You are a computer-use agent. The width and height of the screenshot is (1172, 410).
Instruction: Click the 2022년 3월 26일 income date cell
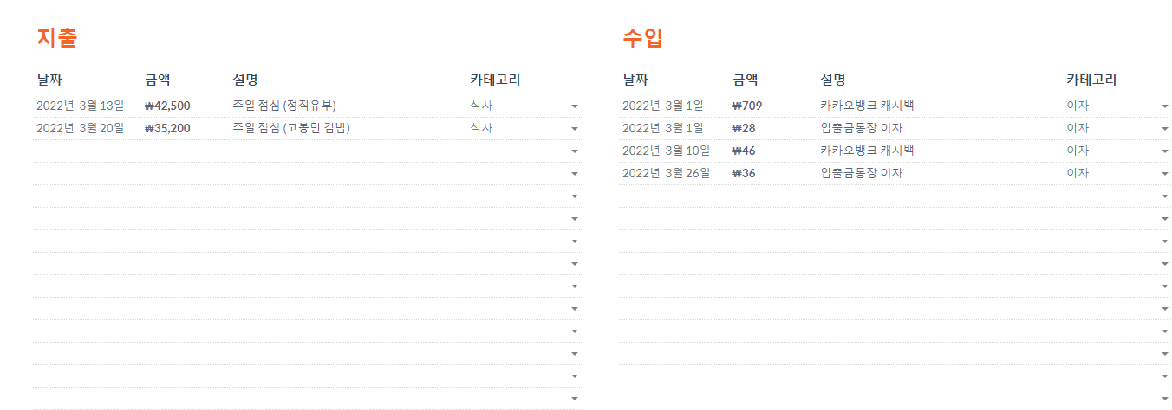click(x=666, y=173)
